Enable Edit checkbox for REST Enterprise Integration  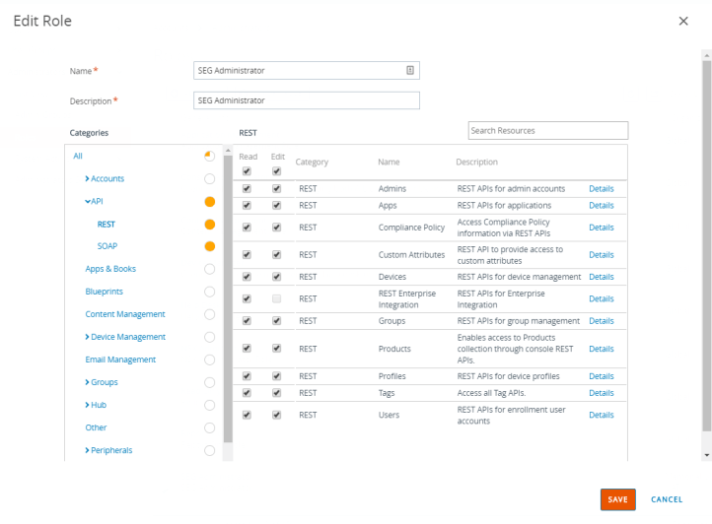click(276, 298)
